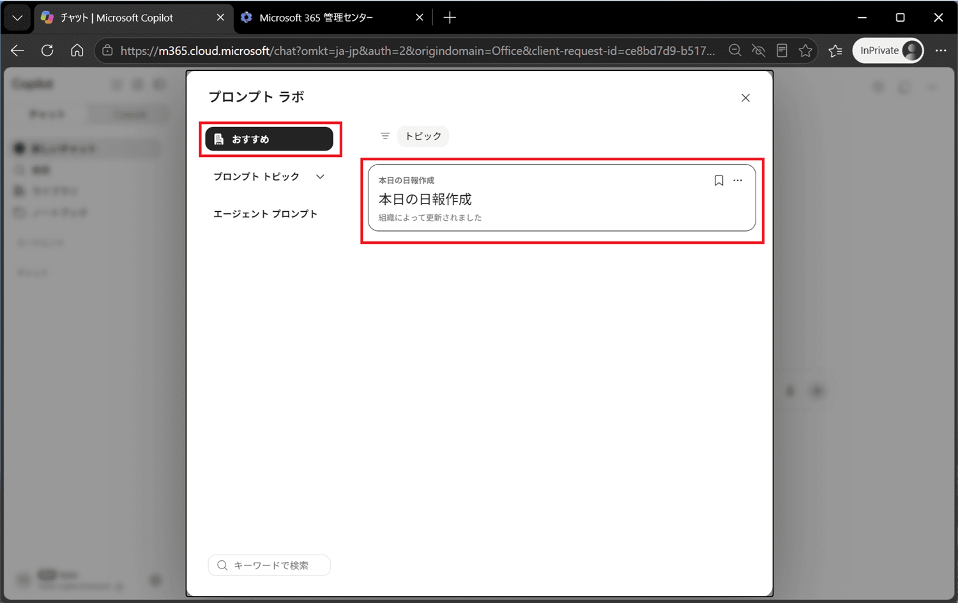Click the search magnifier icon in dialog

pyautogui.click(x=222, y=565)
